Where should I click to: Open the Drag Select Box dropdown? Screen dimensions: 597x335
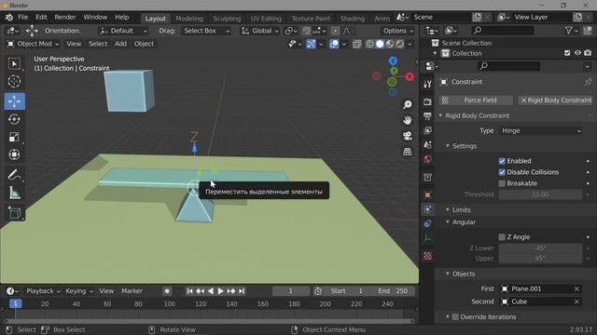tap(206, 31)
